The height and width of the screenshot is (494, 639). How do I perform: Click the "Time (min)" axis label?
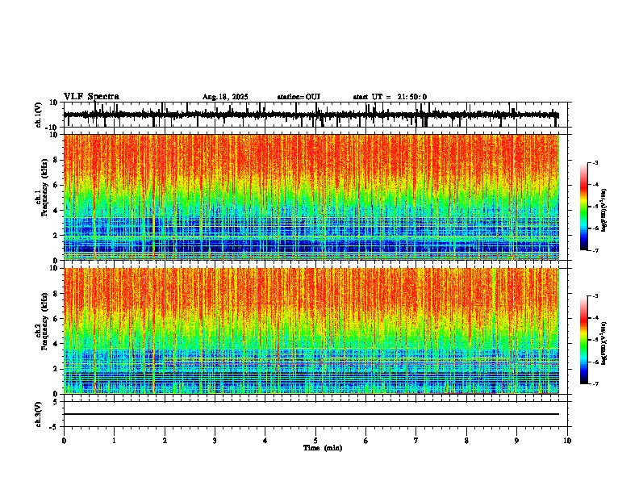[323, 448]
